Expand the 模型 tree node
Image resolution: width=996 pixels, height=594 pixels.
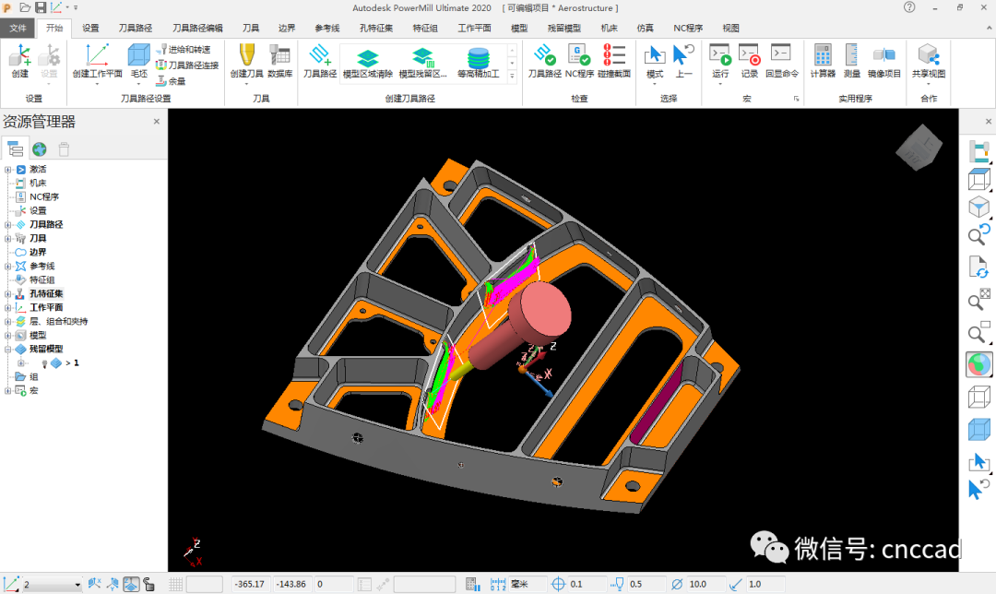7,336
